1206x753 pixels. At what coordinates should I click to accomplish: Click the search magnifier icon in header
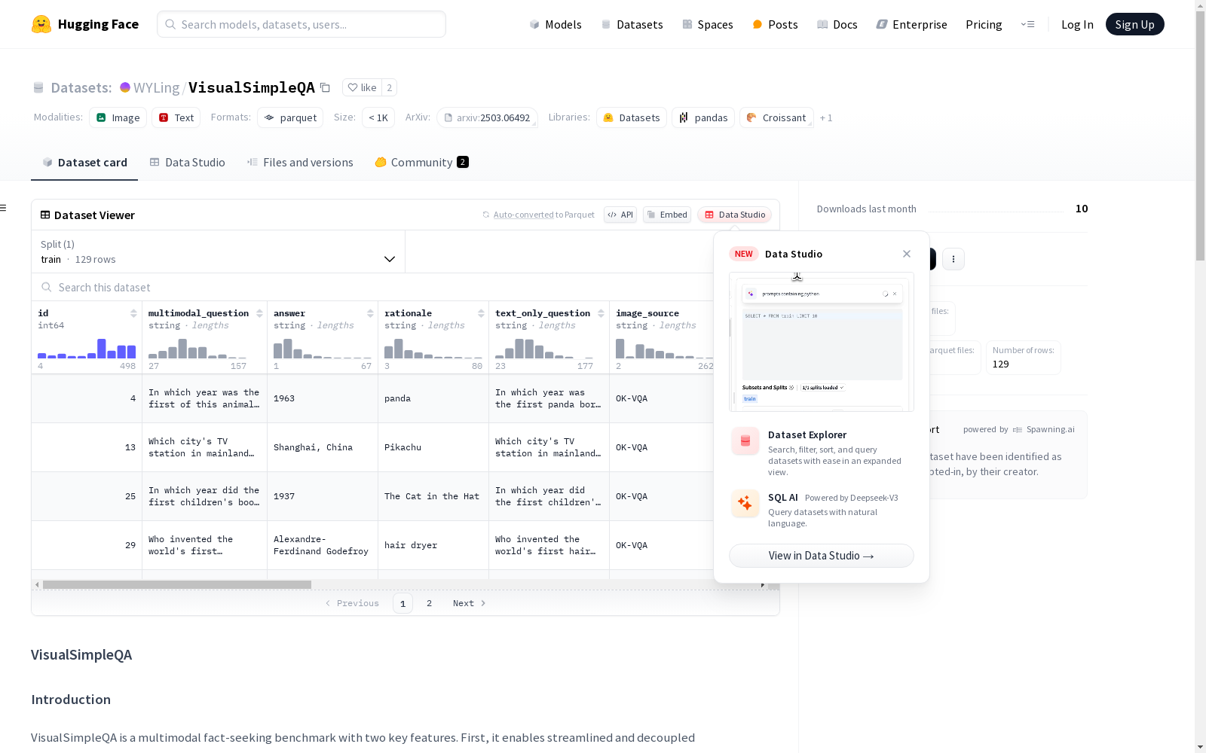coord(170,24)
